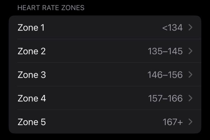Expand Zone 5 details via its arrow
Screen dimensions: 210x140
pos(190,122)
